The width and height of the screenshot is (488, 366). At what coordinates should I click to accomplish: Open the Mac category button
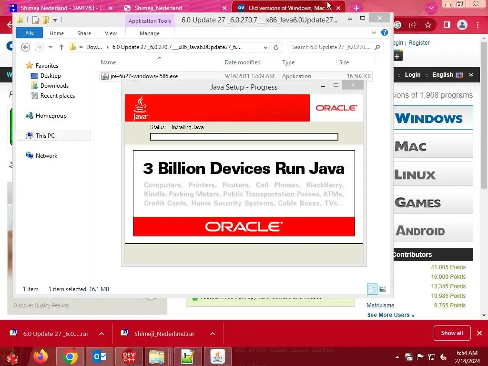[x=433, y=146]
